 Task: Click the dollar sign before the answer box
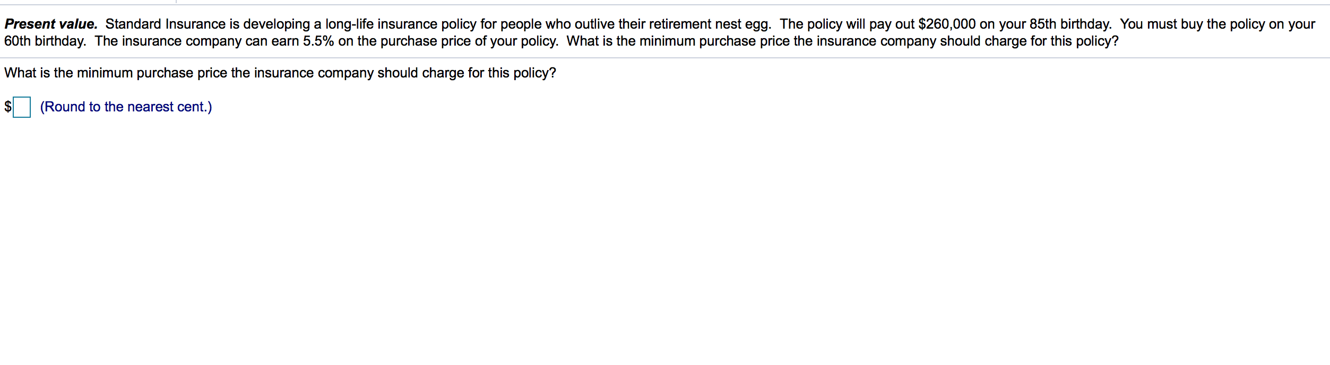click(8, 107)
